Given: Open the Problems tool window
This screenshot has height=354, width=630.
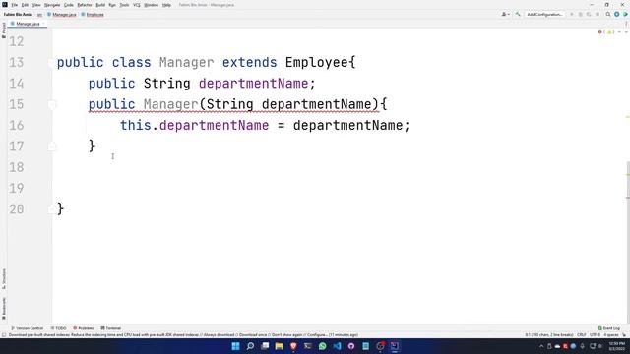Looking at the screenshot, I should coord(83,328).
